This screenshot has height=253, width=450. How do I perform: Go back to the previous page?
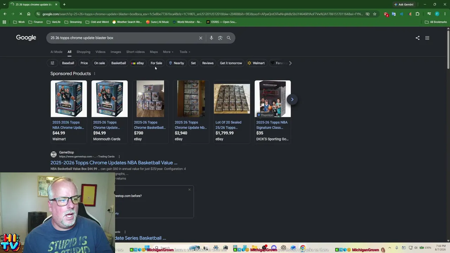tap(5, 14)
